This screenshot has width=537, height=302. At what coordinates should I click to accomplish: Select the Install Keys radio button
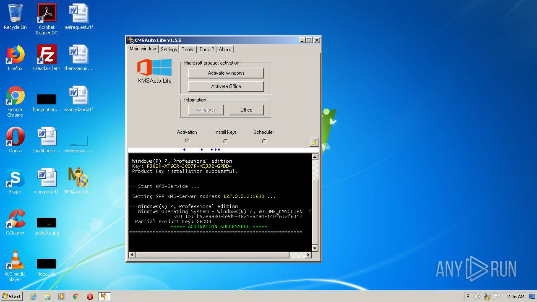click(x=225, y=141)
